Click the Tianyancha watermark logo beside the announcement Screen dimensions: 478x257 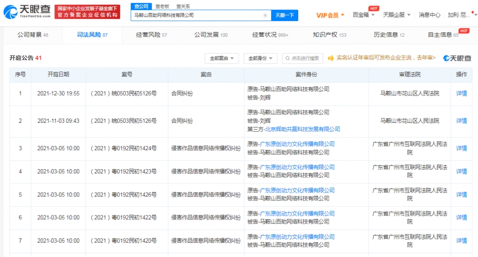pos(457,58)
